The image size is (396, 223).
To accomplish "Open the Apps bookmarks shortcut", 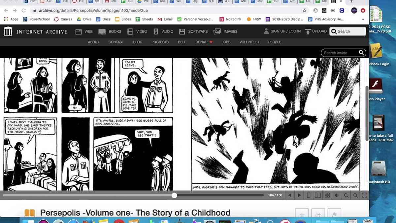I will tap(11, 19).
